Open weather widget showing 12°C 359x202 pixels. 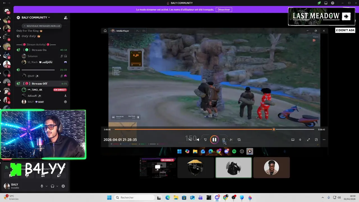(12, 198)
